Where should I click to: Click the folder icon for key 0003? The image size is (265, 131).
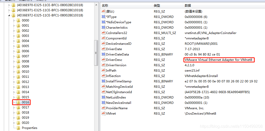18,36
